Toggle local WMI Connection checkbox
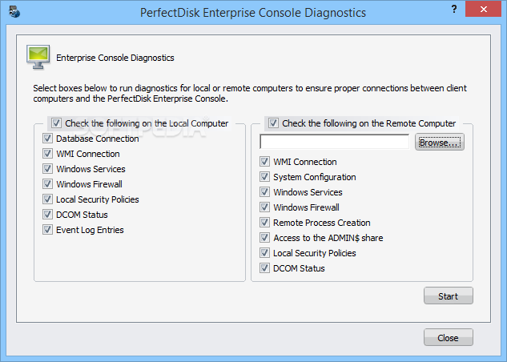 click(47, 154)
